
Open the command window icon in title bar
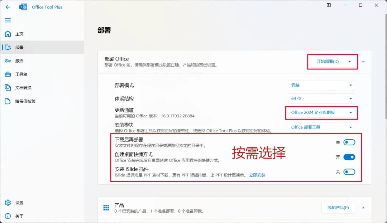tap(329, 5)
